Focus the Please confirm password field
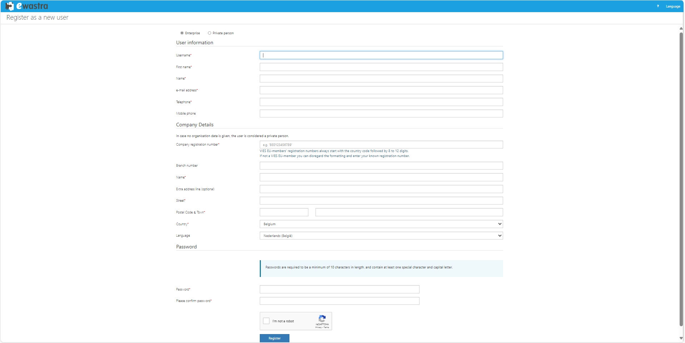 tap(339, 301)
